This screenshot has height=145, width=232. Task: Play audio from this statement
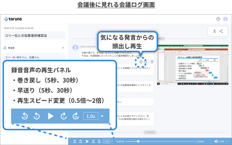(141, 62)
